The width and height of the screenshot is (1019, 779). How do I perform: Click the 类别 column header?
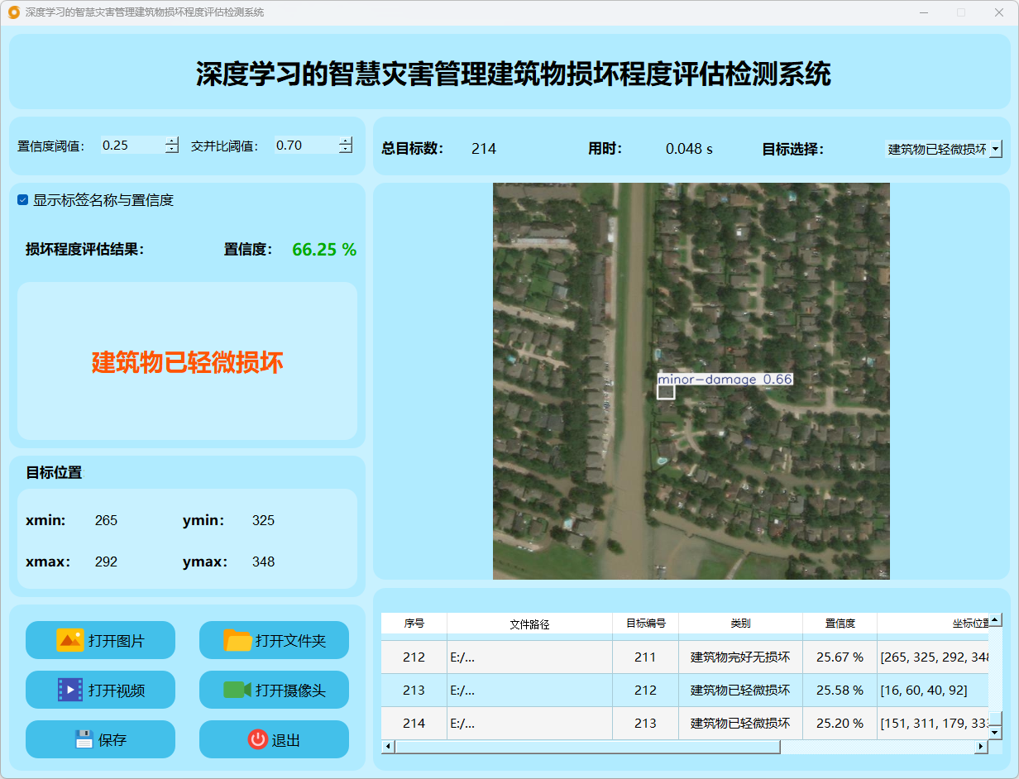(x=740, y=624)
